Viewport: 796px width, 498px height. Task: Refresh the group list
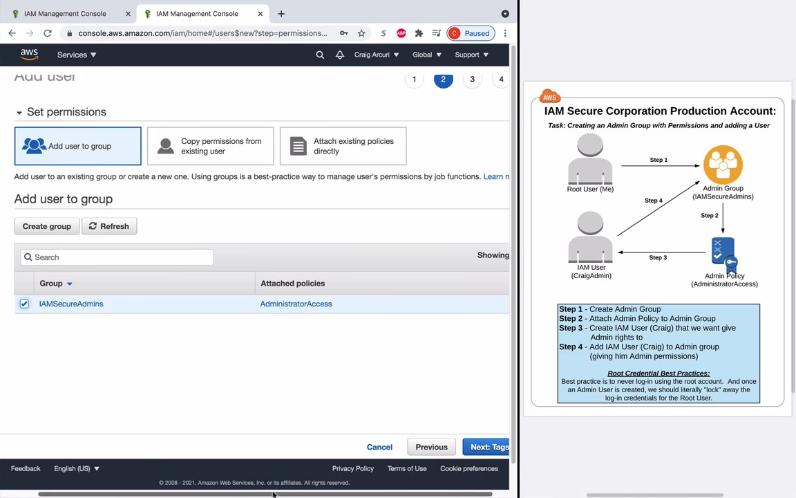[x=109, y=226]
